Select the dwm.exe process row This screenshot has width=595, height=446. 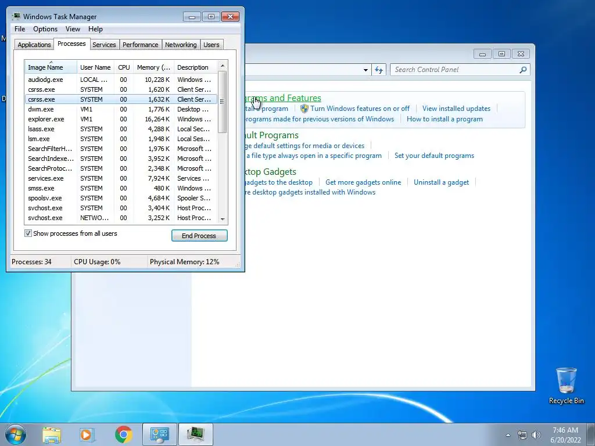click(x=121, y=109)
